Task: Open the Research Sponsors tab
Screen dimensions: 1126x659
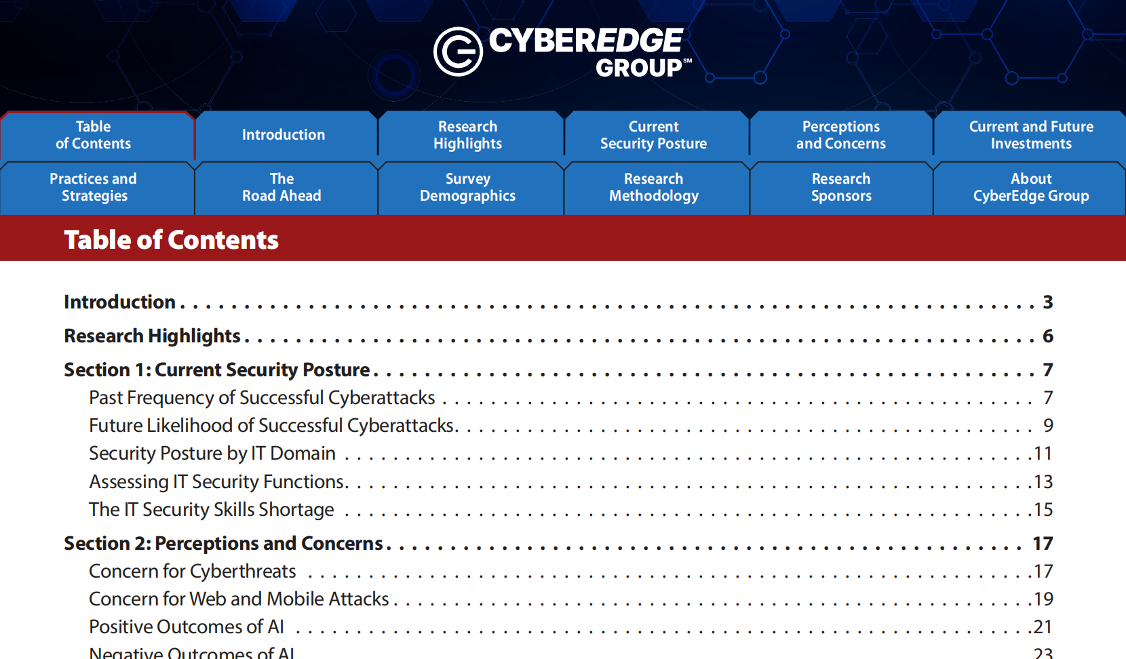Action: 841,188
